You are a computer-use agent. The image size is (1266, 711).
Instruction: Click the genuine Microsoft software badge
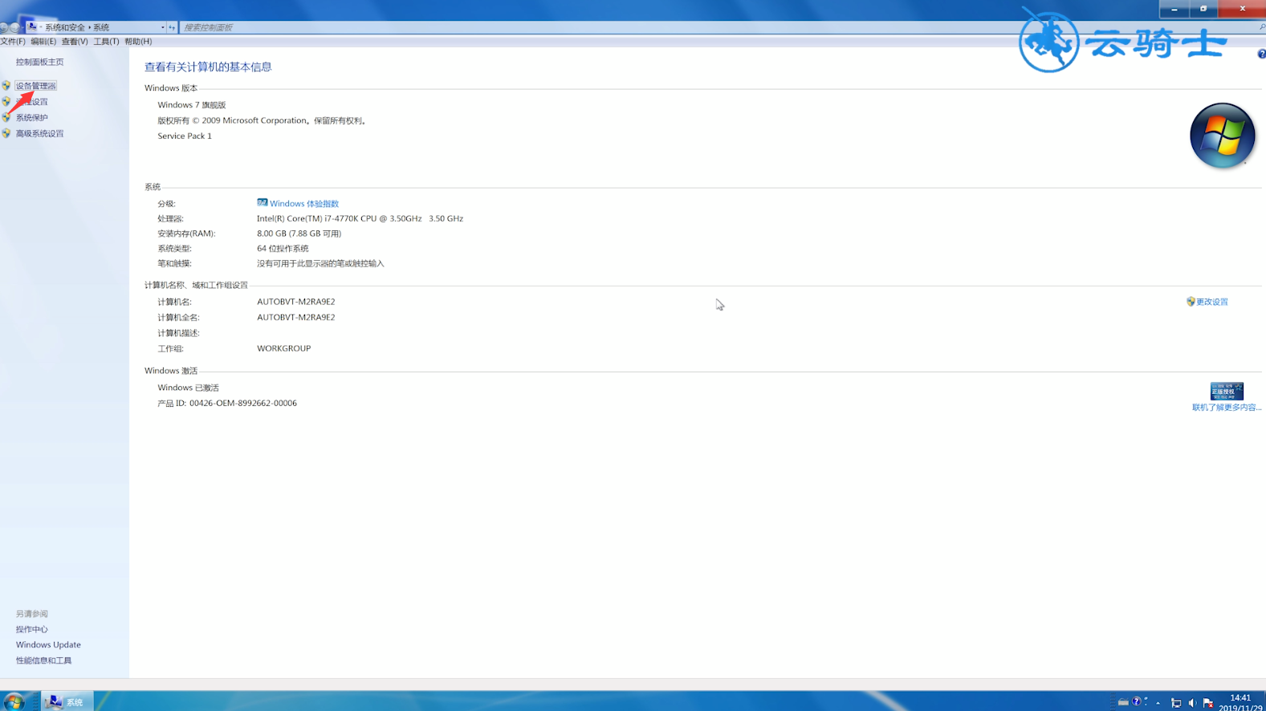1227,391
